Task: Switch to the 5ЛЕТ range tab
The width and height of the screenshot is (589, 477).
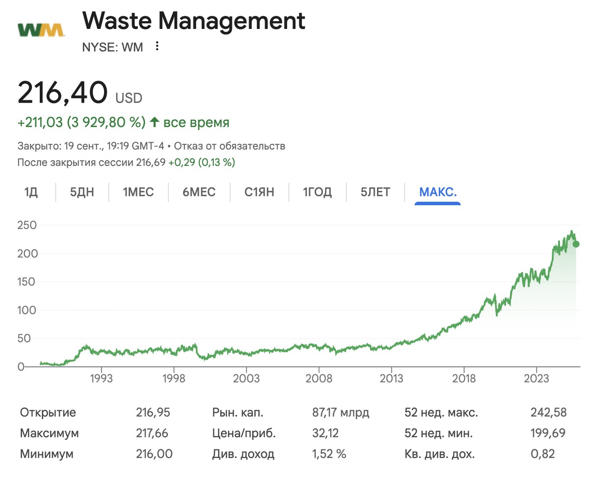Action: point(375,192)
